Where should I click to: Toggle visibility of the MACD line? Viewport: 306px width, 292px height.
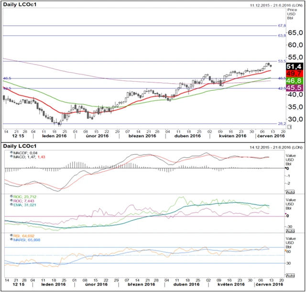click(x=12, y=156)
